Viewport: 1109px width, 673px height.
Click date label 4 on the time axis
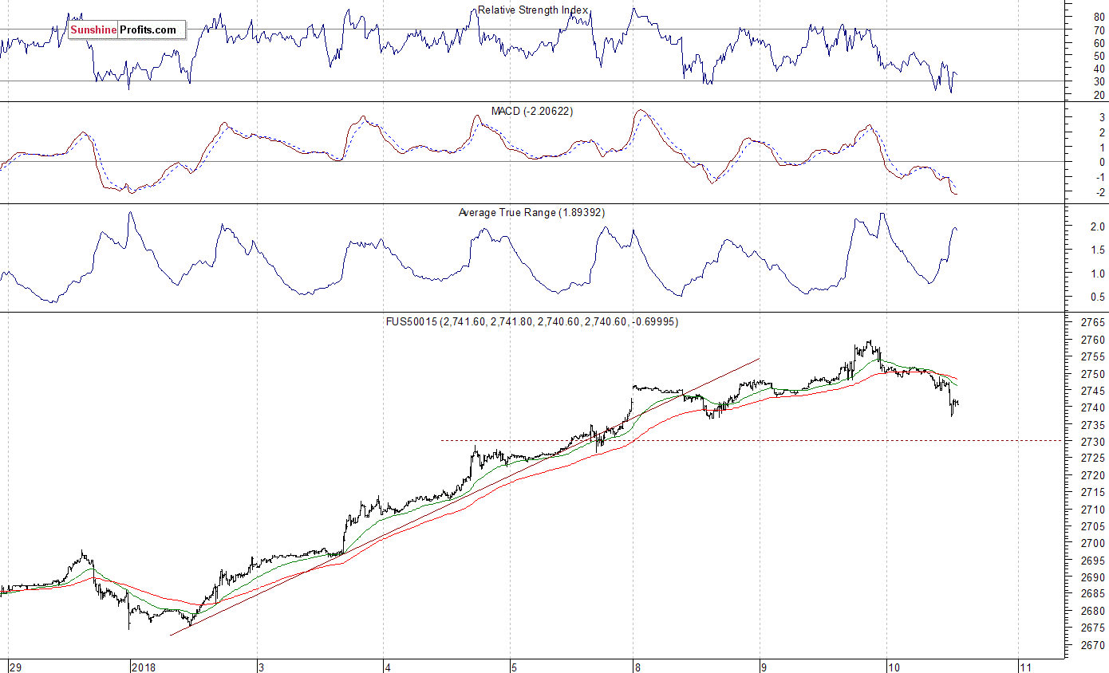[x=386, y=667]
